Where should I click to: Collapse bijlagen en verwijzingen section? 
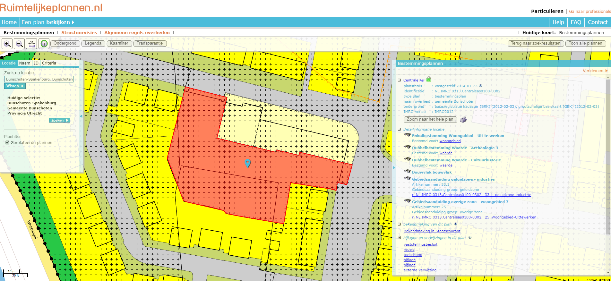pyautogui.click(x=400, y=238)
